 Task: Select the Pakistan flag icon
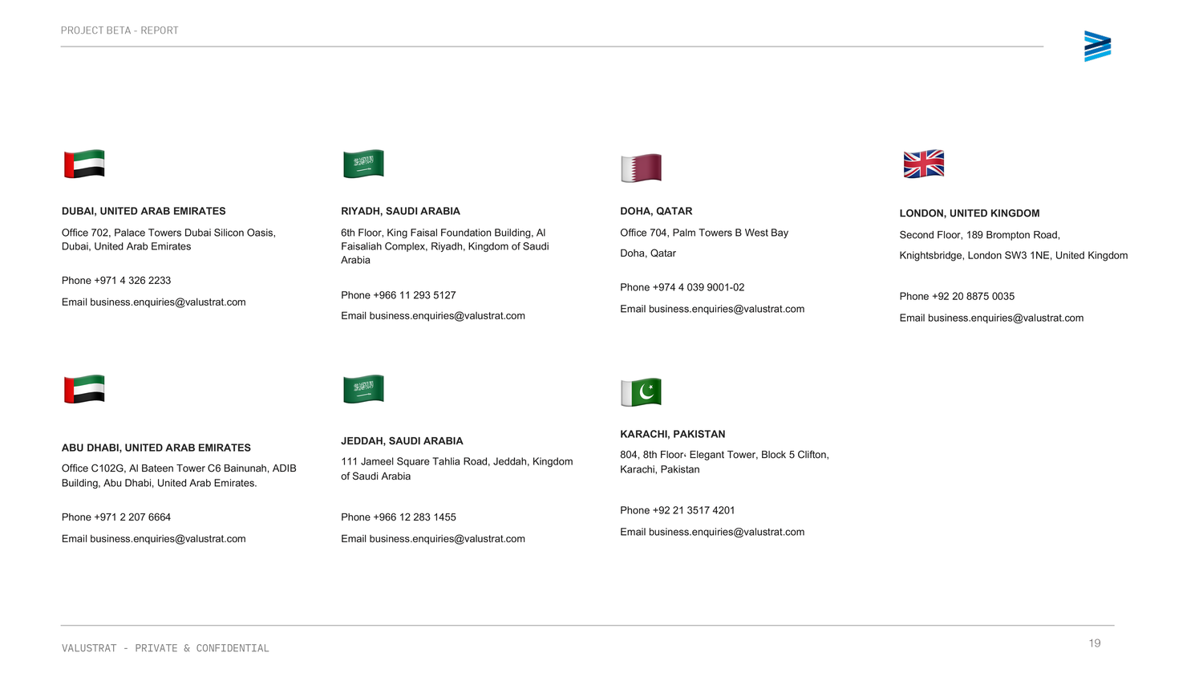click(x=641, y=392)
